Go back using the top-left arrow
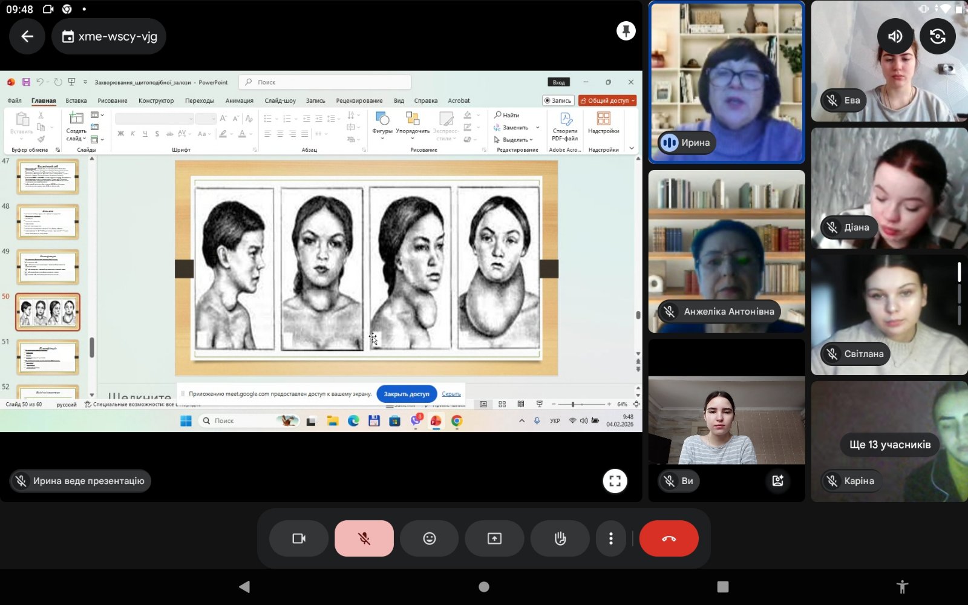 (27, 36)
